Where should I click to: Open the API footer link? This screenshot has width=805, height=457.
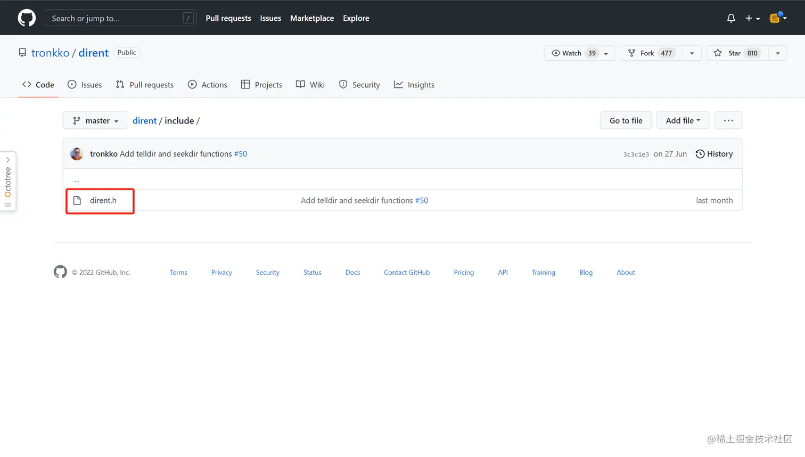(503, 272)
